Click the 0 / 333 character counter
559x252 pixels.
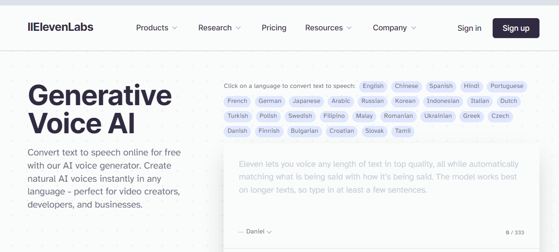(515, 233)
